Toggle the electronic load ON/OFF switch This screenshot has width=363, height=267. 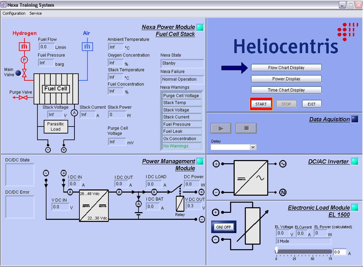pyautogui.click(x=224, y=227)
